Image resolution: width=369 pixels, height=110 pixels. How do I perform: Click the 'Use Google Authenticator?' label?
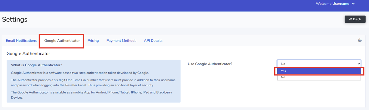pyautogui.click(x=210, y=64)
